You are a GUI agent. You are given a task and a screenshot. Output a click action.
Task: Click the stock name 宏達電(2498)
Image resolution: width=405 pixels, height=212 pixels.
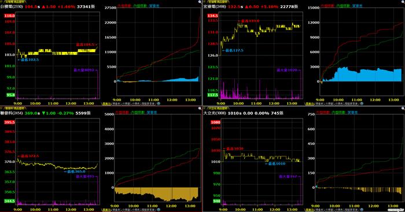click(215, 6)
